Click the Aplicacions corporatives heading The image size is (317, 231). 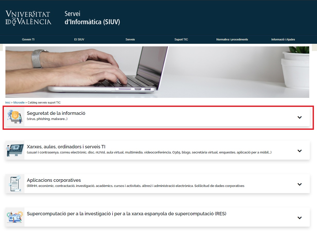[x=54, y=180]
